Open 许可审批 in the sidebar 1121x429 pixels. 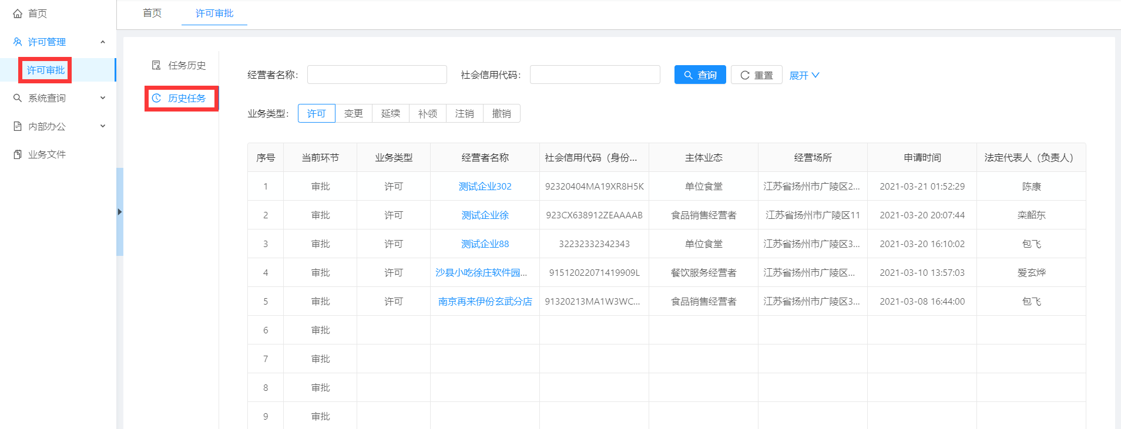click(46, 70)
